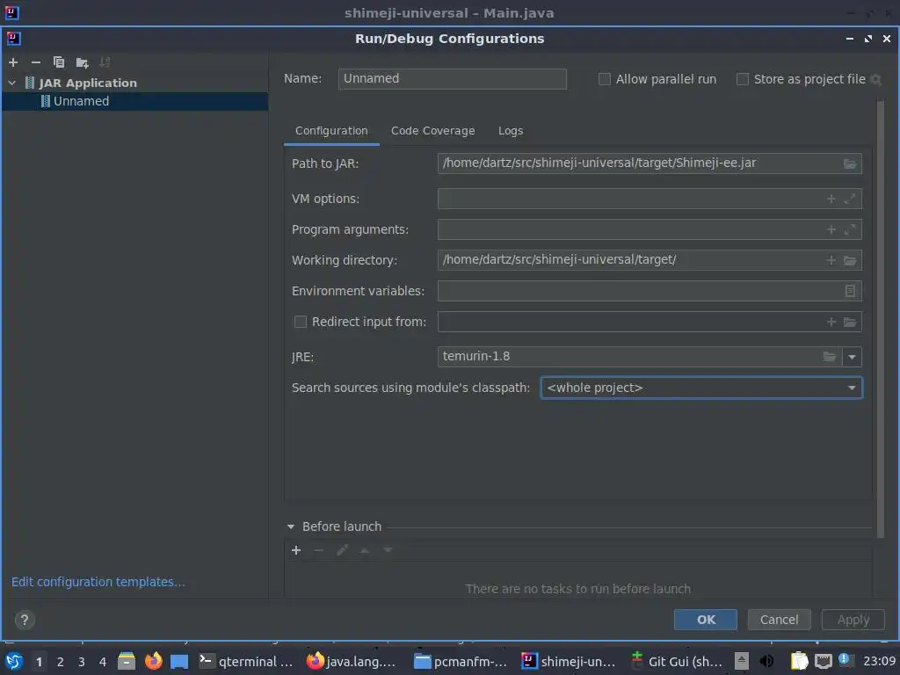Screen dimensions: 900x675
Task: Expand the VM options field
Action: click(850, 199)
